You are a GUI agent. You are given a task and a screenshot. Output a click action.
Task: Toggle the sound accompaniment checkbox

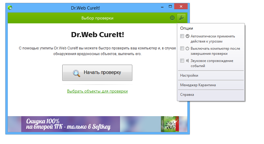(x=182, y=61)
